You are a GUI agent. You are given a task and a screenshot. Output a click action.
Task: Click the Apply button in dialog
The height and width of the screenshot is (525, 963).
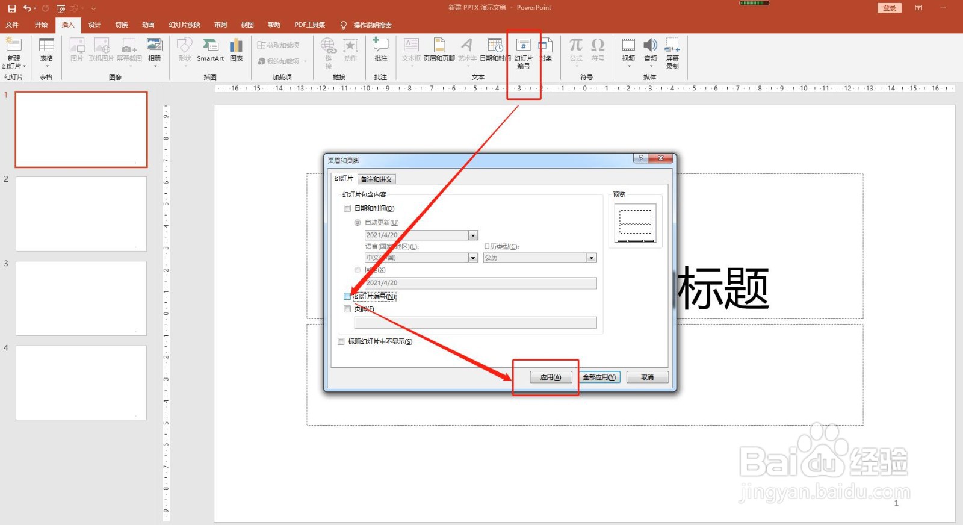tap(551, 377)
